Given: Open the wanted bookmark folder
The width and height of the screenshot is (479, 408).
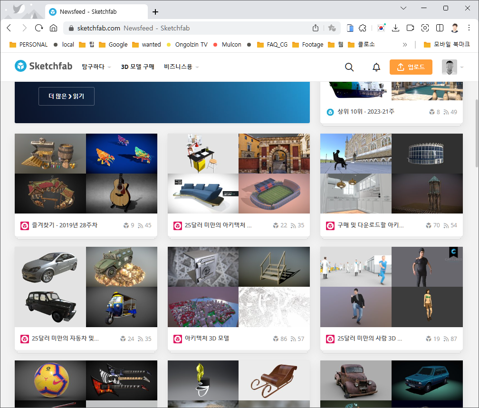Looking at the screenshot, I should (x=146, y=45).
